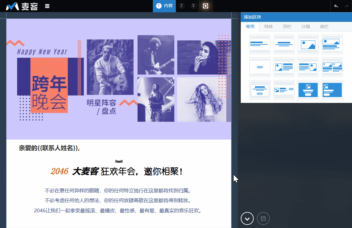Add the two-column image and text block

[332, 67]
